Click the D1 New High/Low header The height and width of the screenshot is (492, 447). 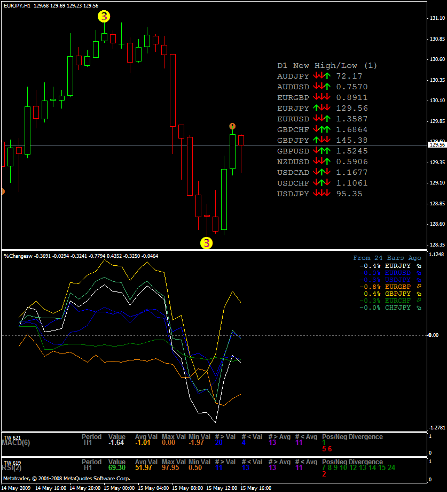(x=327, y=65)
